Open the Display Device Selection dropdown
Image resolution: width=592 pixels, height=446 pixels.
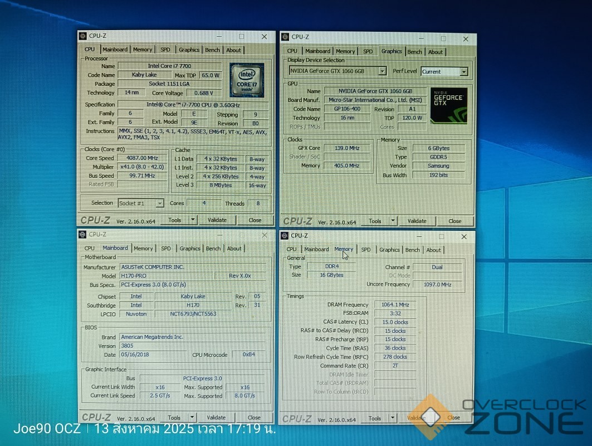pos(381,71)
